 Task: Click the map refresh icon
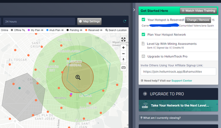(125, 21)
